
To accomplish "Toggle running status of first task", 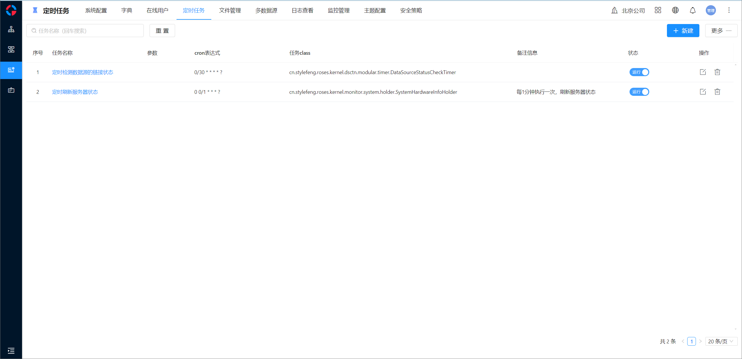I will [639, 72].
